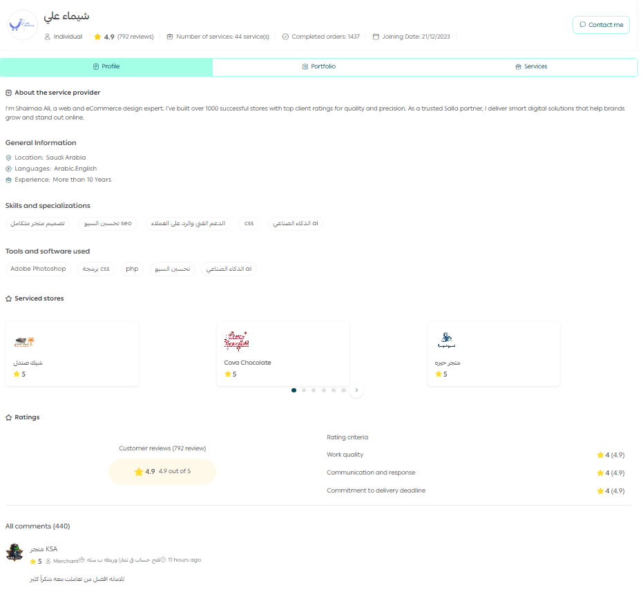Switch to the Portfolio tab

pos(319,67)
